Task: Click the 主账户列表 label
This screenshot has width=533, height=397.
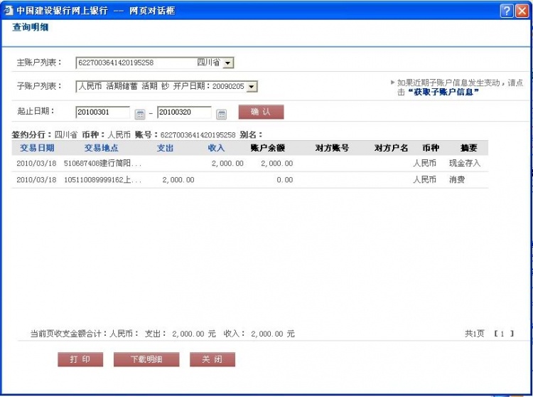Action: click(39, 63)
